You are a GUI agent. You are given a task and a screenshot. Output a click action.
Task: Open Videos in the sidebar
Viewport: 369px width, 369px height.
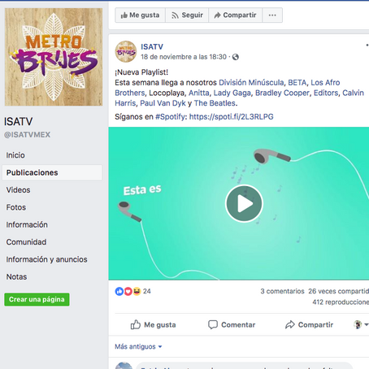coord(18,190)
